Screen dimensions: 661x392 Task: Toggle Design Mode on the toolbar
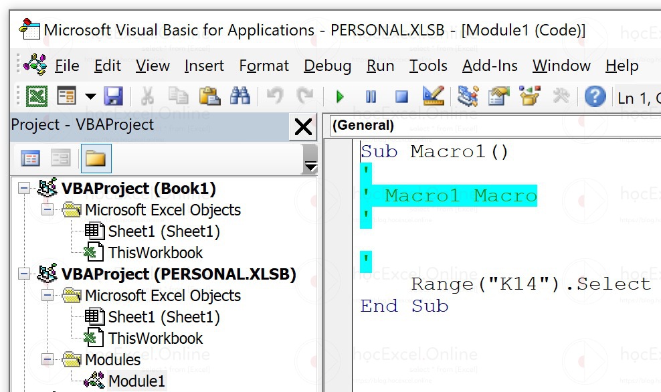[x=433, y=96]
